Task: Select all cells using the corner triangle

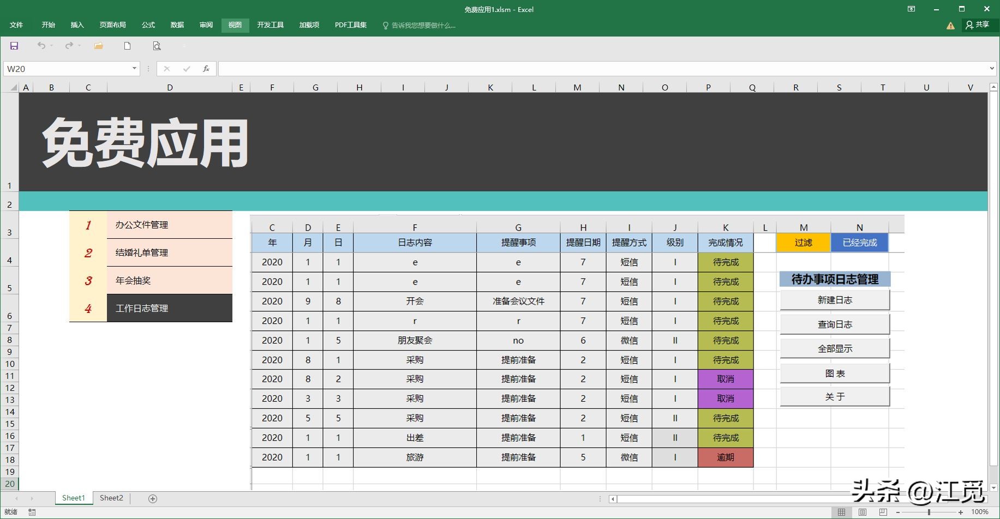Action: (14, 87)
